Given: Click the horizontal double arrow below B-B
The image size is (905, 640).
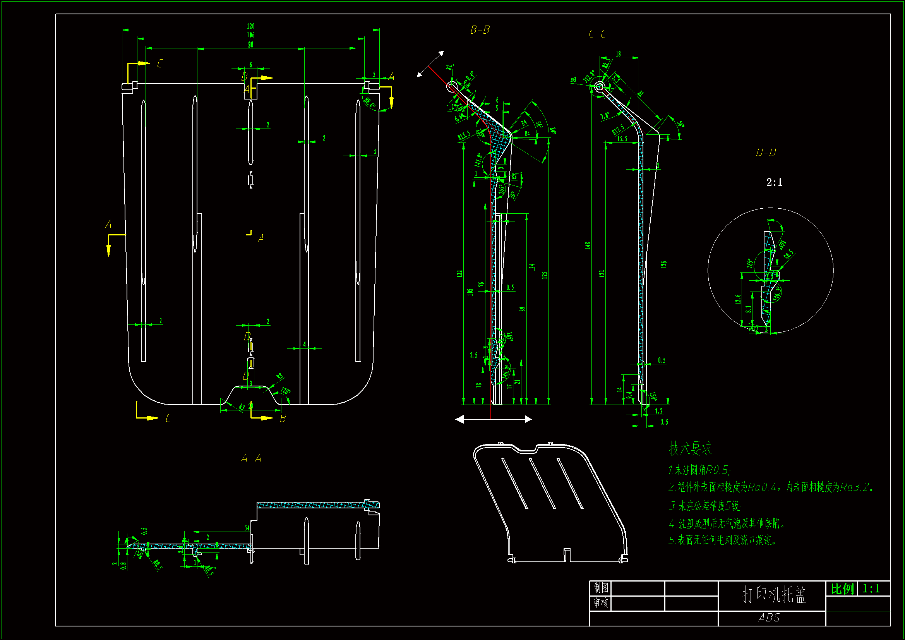Looking at the screenshot, I should 494,419.
